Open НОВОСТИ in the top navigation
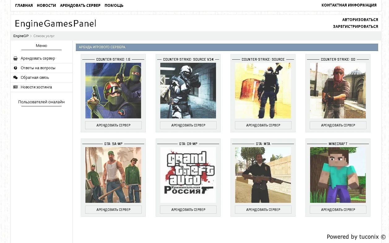 tap(46, 5)
